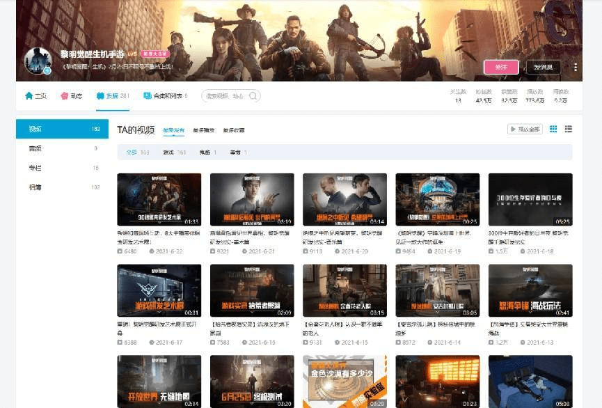
Task: Click title of video dated 2021-6-21
Action: [250, 237]
